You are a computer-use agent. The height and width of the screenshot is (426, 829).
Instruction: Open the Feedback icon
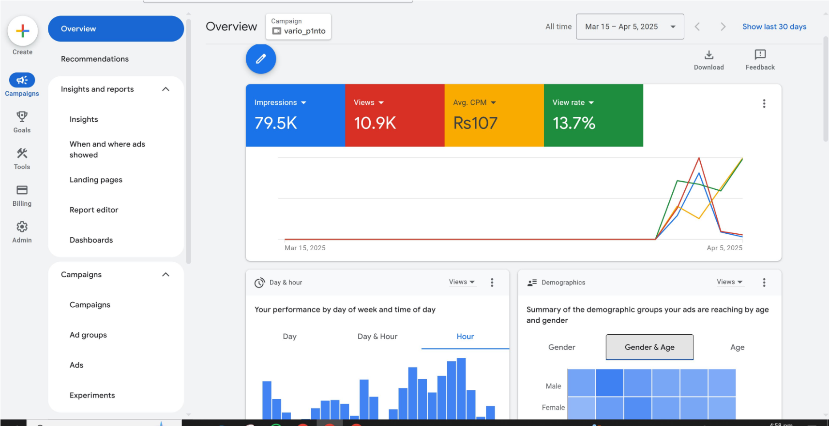[760, 59]
